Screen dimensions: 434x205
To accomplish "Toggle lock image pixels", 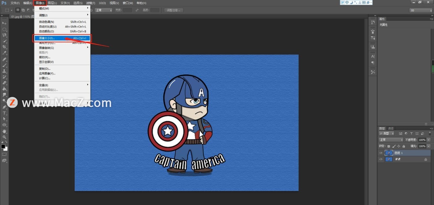I will pyautogui.click(x=394, y=146).
